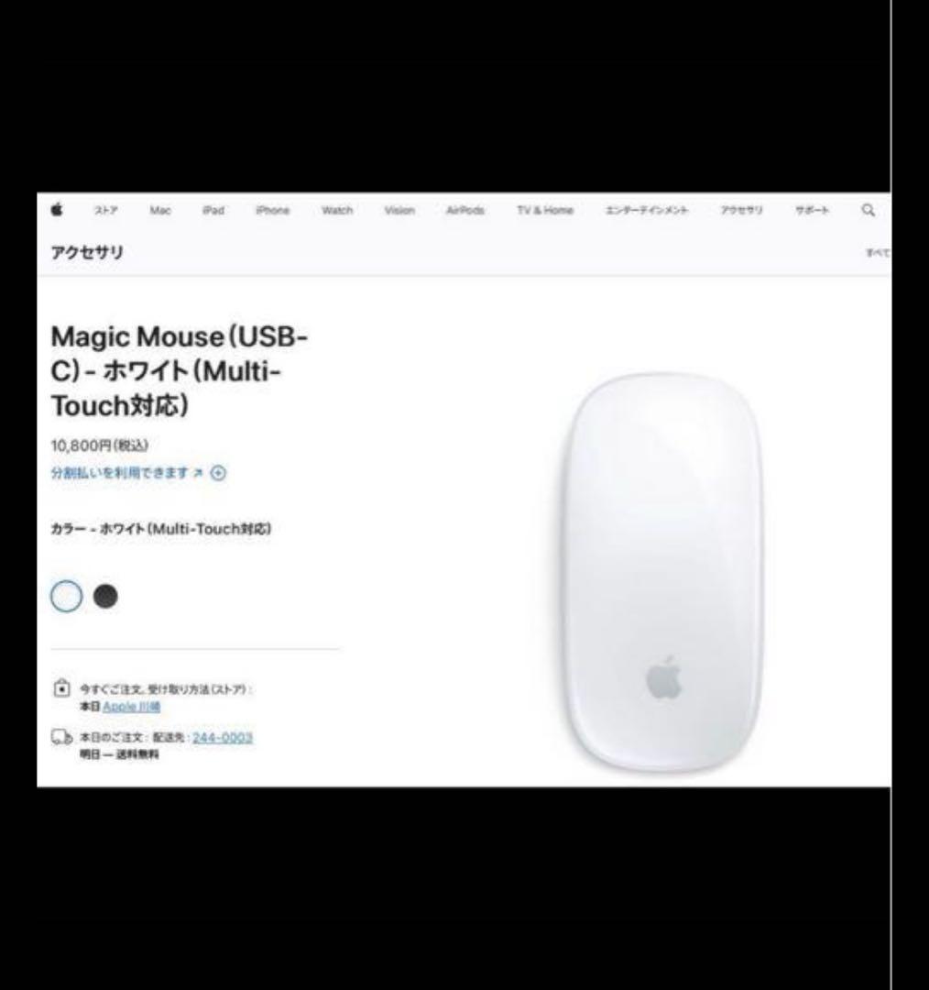Open the Vision menu item
Image resolution: width=929 pixels, height=990 pixels.
[x=399, y=210]
